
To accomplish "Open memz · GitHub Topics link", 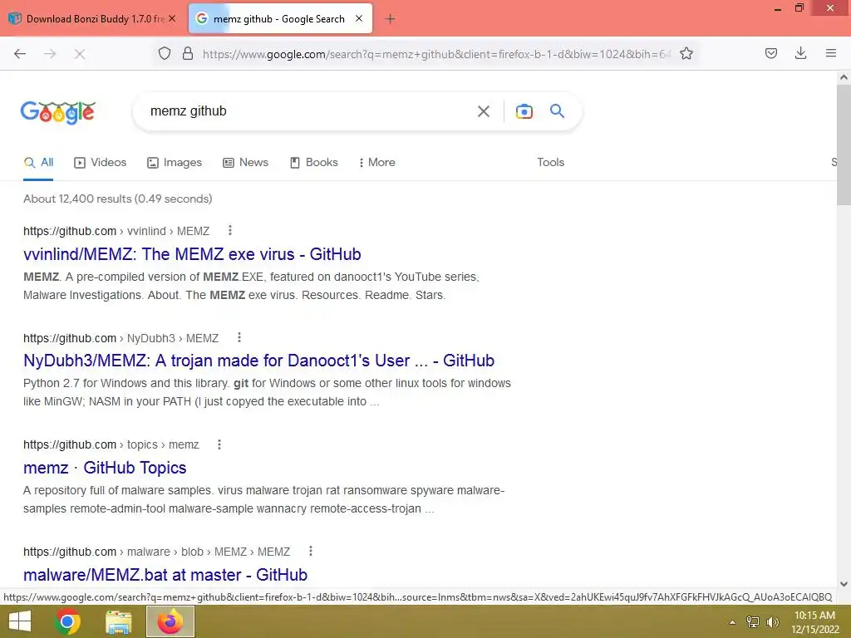I will (105, 468).
